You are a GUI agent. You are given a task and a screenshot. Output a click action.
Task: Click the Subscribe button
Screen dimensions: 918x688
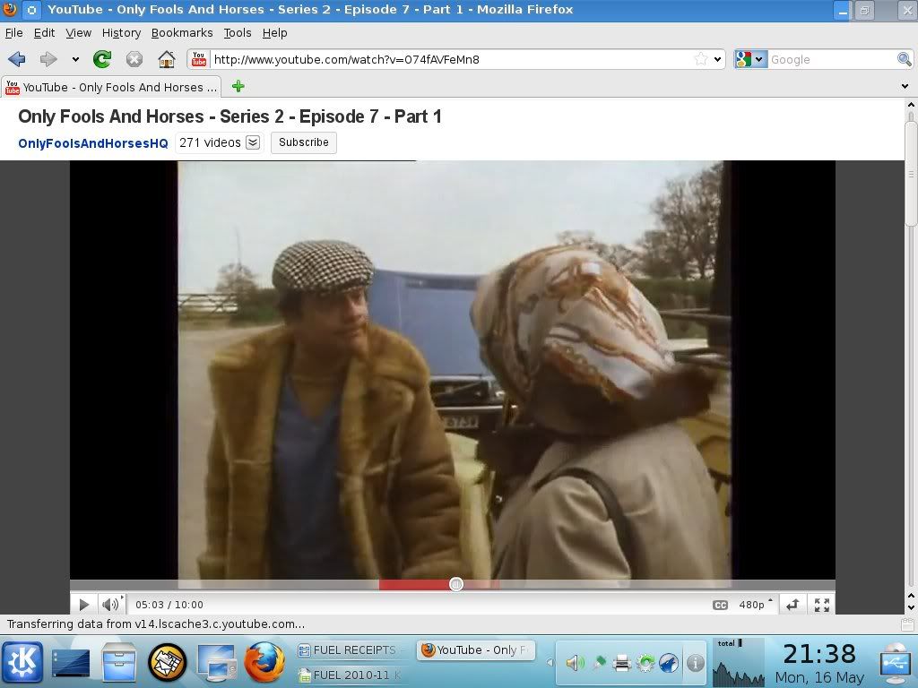point(303,142)
